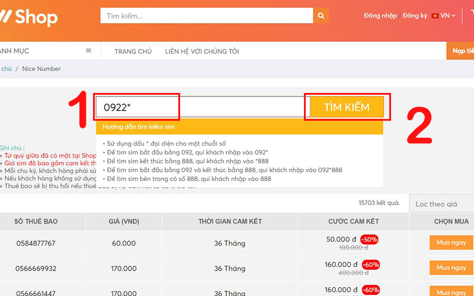Open the hamburger menu beside Danh mục
Image resolution: width=474 pixels, height=296 pixels.
[x=88, y=50]
